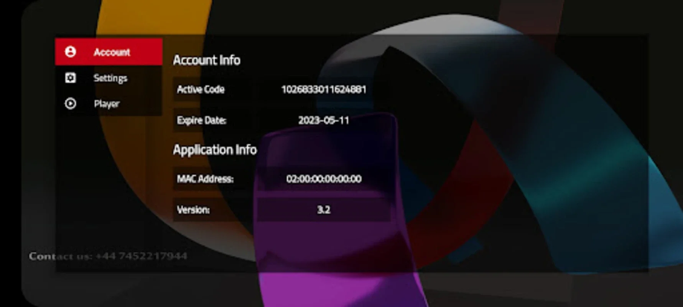Click the Player play-circle icon
This screenshot has width=683, height=307.
click(x=70, y=103)
